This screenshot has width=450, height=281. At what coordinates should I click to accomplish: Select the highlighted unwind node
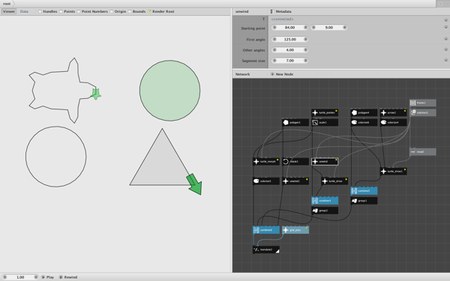(325, 161)
